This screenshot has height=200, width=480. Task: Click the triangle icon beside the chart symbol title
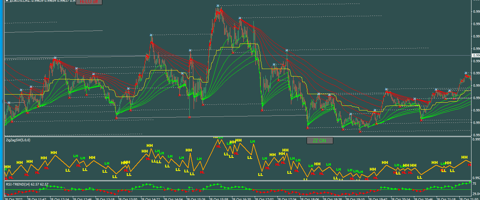(6, 1)
